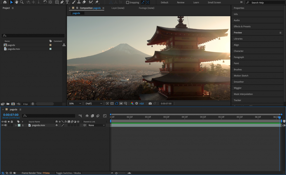Click the current time field 0:00:07:00

[x=11, y=114]
